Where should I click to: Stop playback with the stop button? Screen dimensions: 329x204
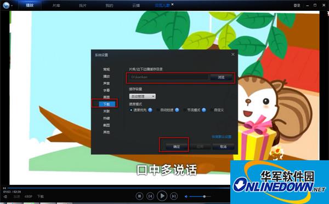coord(139,196)
